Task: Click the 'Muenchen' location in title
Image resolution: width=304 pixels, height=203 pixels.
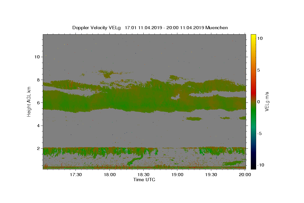Action: [217, 28]
